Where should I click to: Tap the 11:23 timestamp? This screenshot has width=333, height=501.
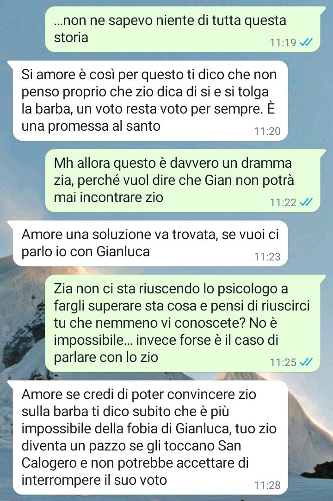(267, 257)
